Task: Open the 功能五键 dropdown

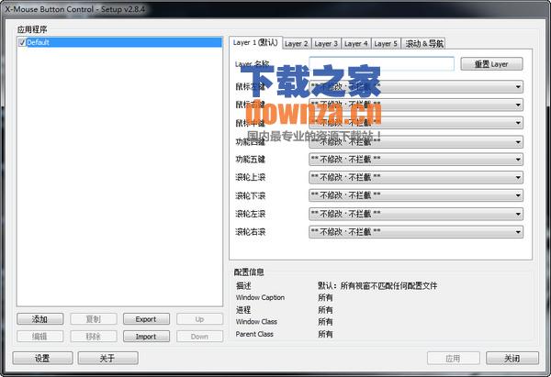Action: click(416, 160)
